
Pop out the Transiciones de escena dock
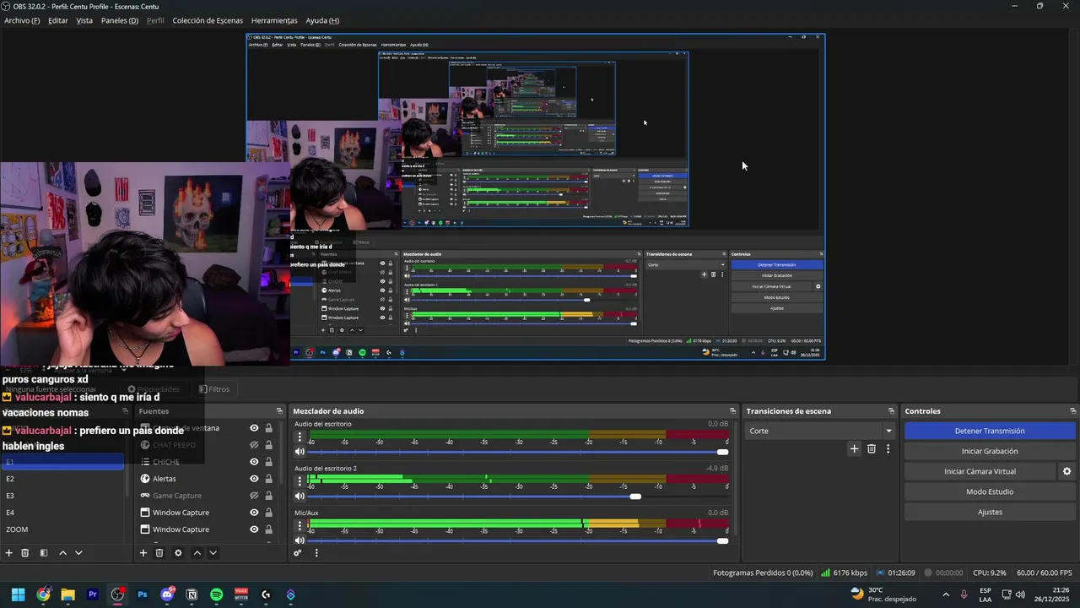pos(891,411)
